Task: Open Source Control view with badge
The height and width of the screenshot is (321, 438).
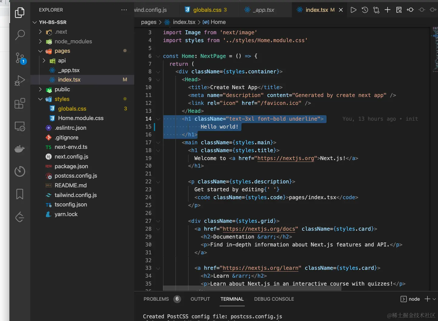Action: coord(20,58)
